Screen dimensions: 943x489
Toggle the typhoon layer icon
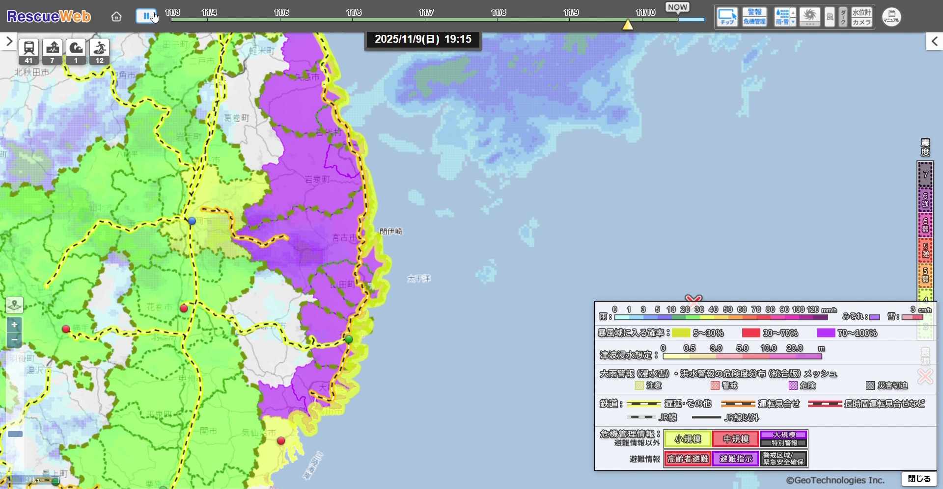tap(809, 17)
